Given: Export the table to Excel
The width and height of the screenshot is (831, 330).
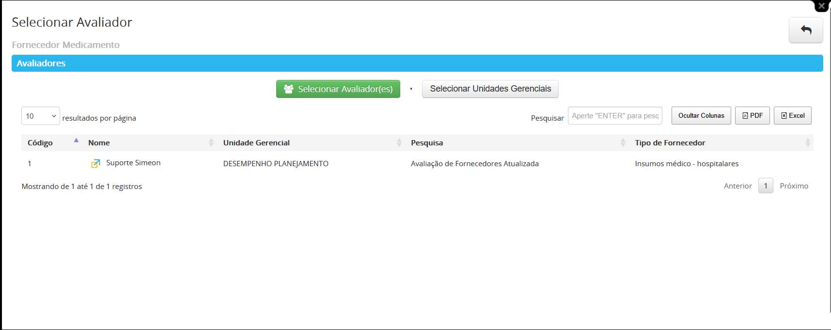Looking at the screenshot, I should click(792, 116).
